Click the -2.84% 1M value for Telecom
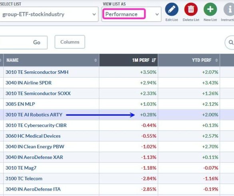The width and height of the screenshot is (234, 196). [149, 178]
